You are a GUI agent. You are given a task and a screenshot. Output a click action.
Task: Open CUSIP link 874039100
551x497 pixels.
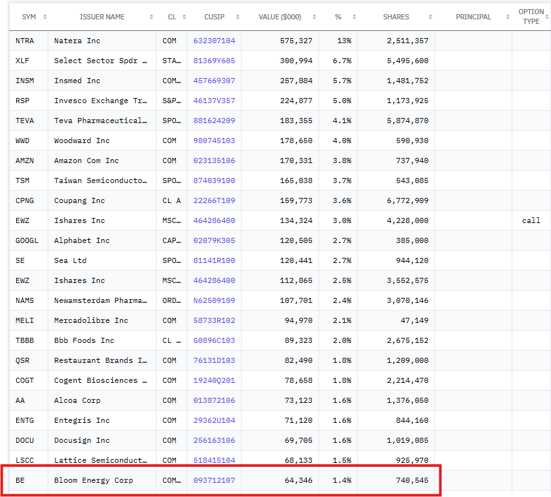[x=214, y=180]
